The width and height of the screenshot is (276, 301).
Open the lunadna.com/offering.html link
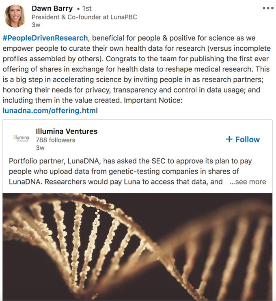(50, 110)
